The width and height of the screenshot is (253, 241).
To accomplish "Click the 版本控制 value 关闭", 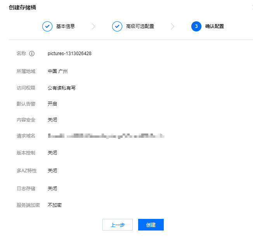I will point(52,153).
